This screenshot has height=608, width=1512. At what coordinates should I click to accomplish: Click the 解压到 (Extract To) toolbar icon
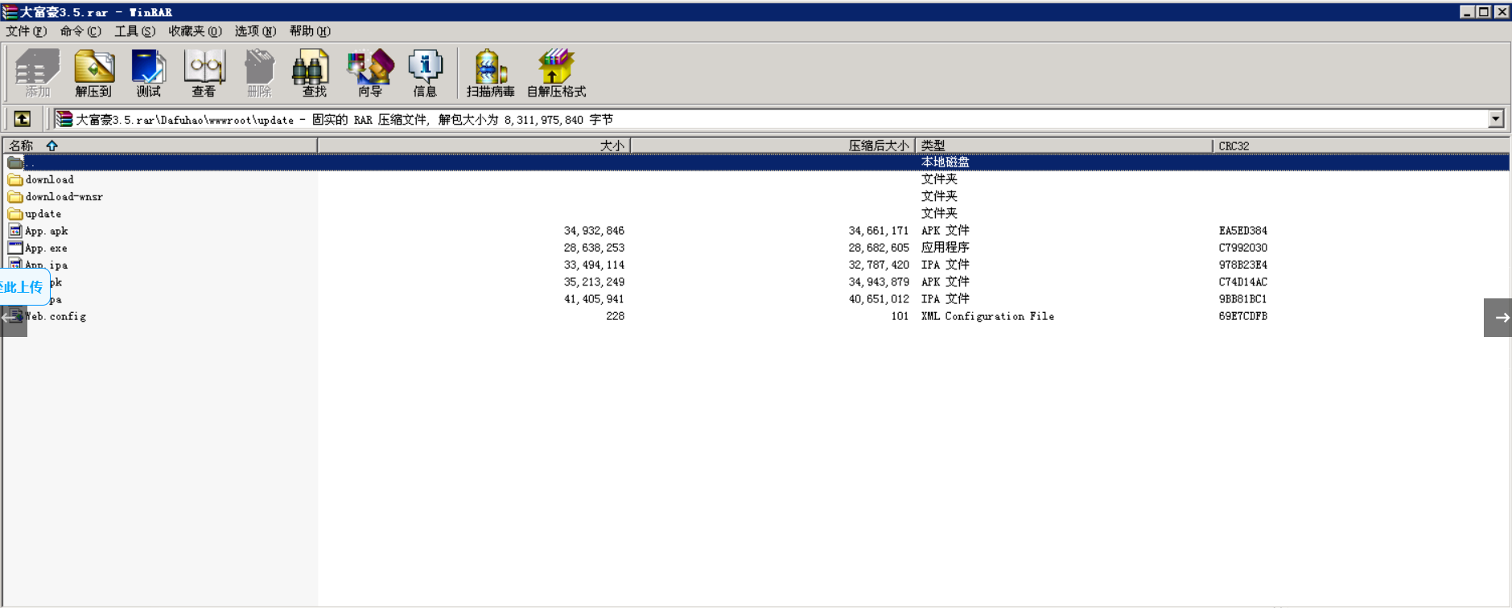(x=94, y=73)
